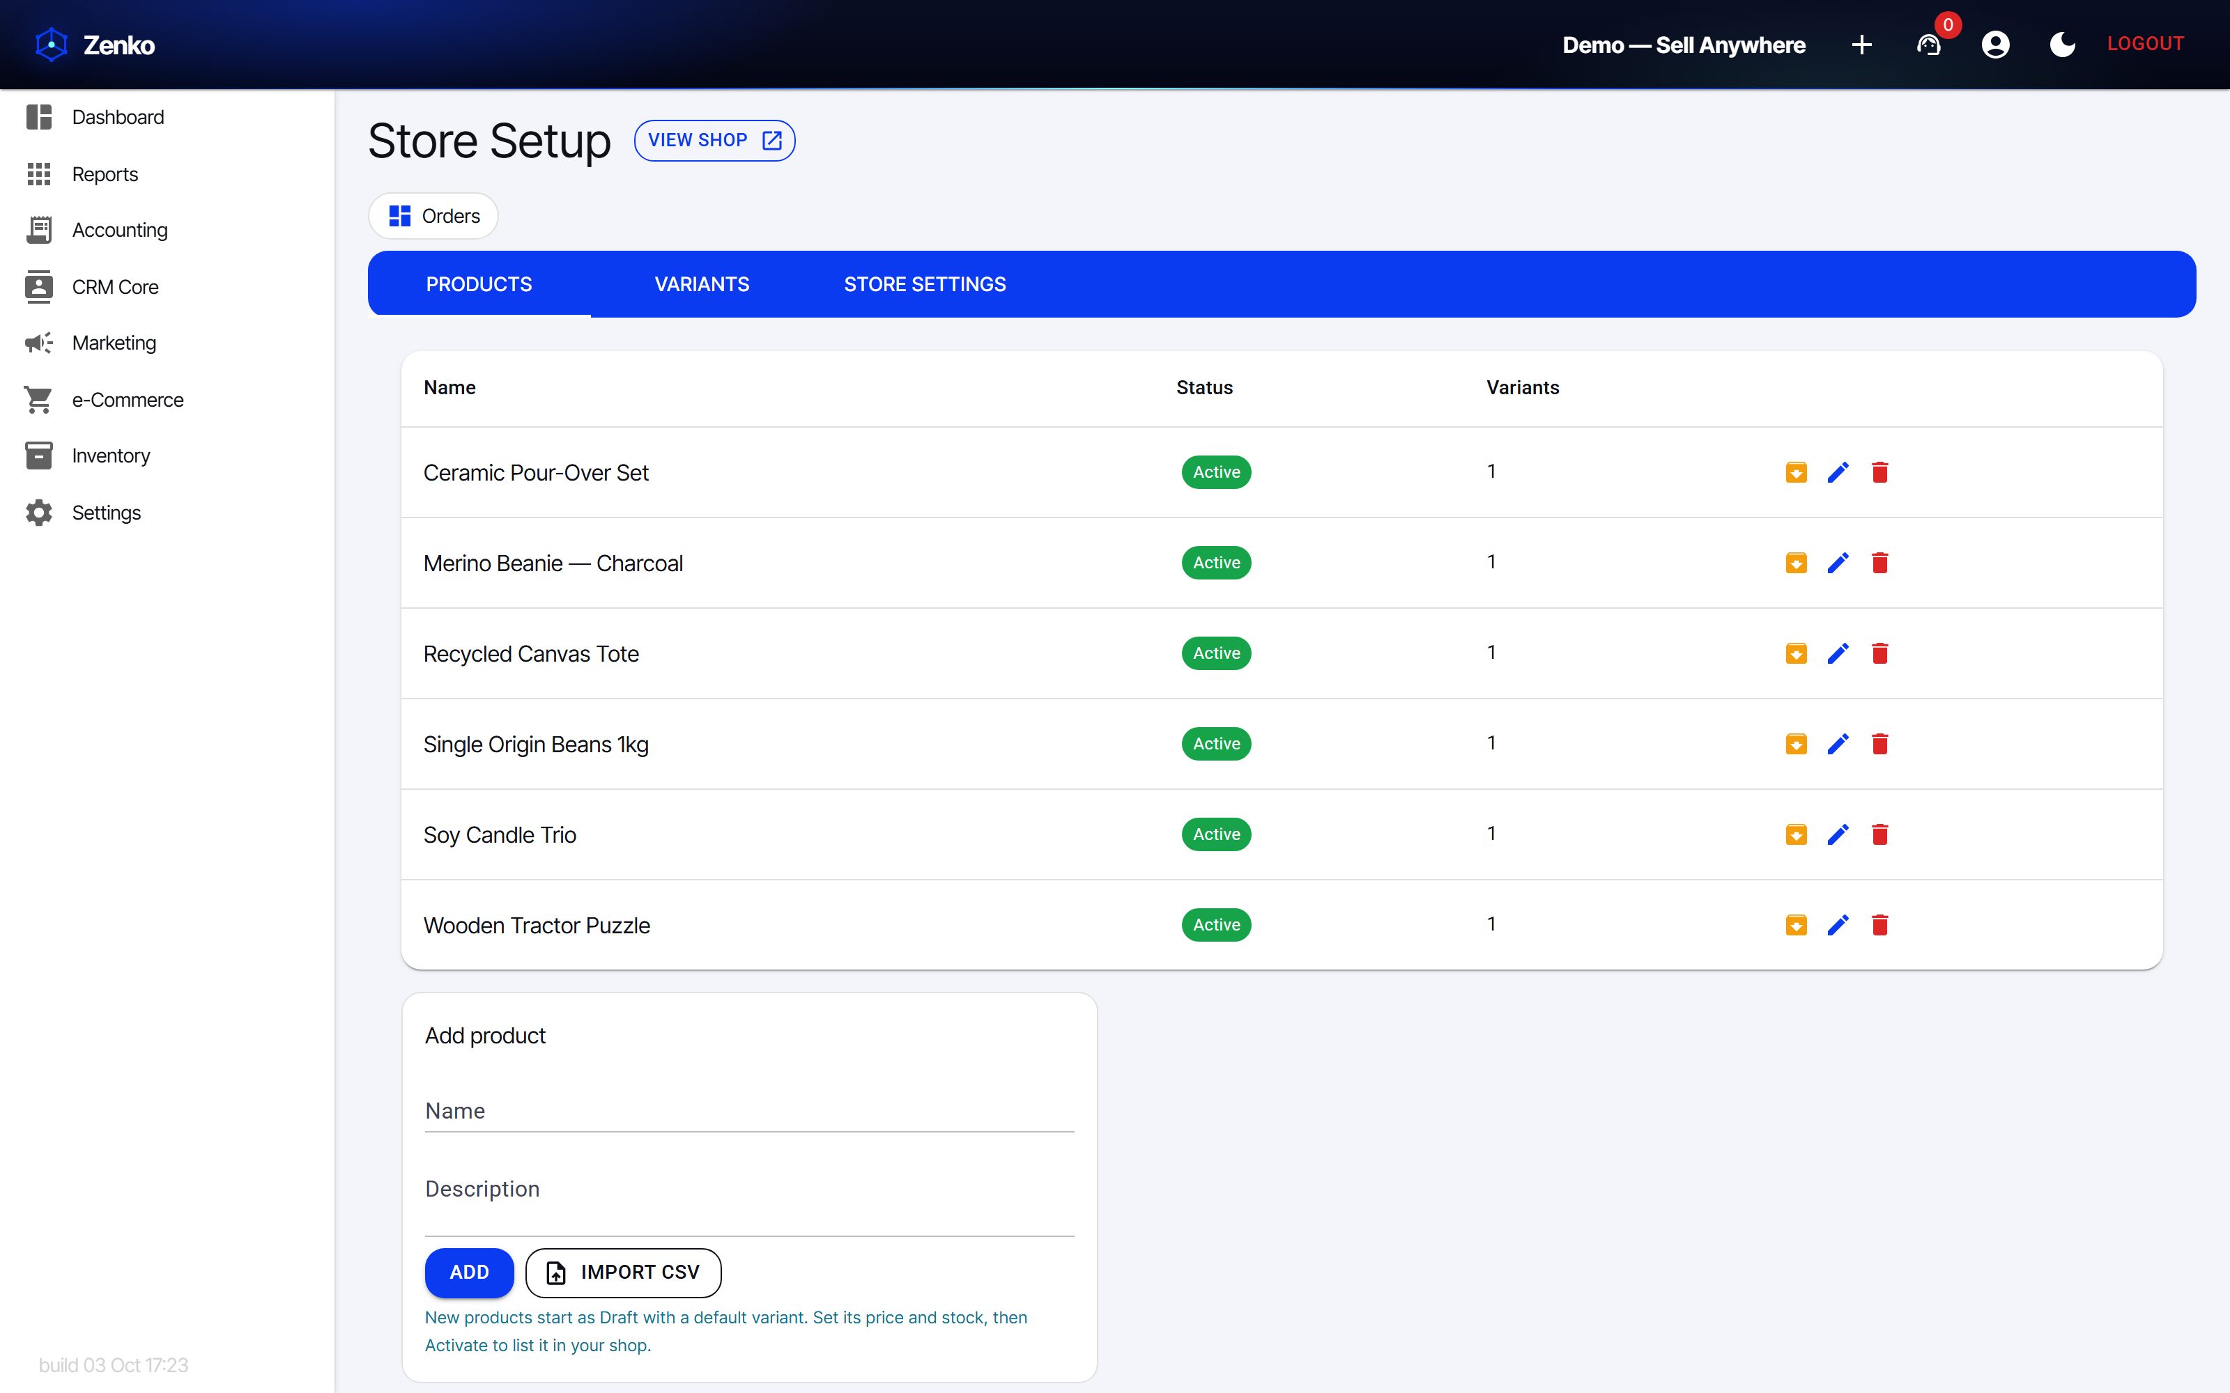Delete Single Origin Beans 1kg
Screen dimensions: 2230x1393
pos(1880,743)
